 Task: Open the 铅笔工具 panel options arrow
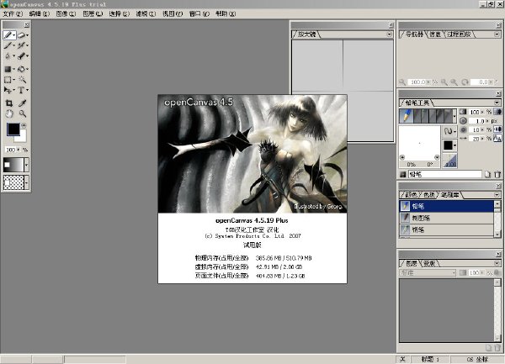click(497, 103)
